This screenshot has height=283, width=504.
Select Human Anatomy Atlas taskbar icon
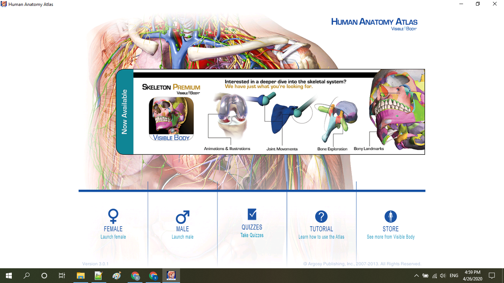pyautogui.click(x=171, y=276)
